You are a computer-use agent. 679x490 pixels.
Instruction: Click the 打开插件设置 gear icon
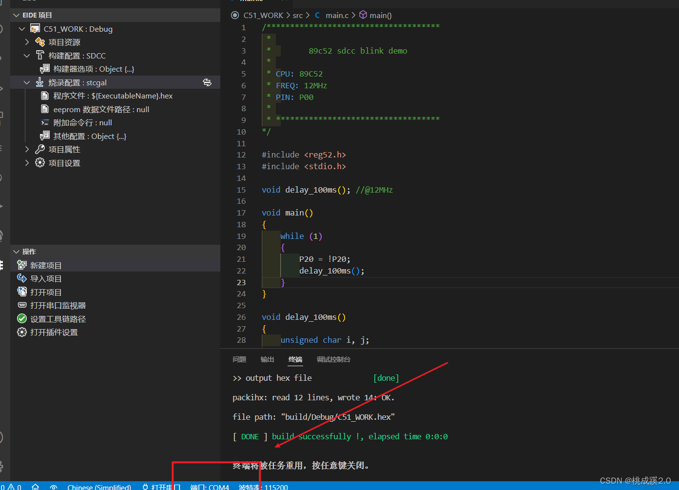(22, 332)
